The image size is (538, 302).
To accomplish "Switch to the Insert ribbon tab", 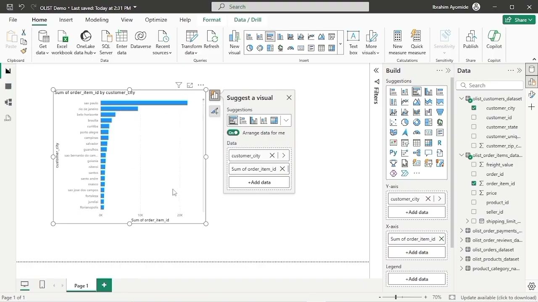I will coord(66,20).
